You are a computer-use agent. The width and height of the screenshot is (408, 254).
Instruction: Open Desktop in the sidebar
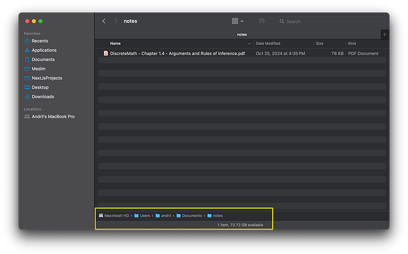[x=40, y=87]
